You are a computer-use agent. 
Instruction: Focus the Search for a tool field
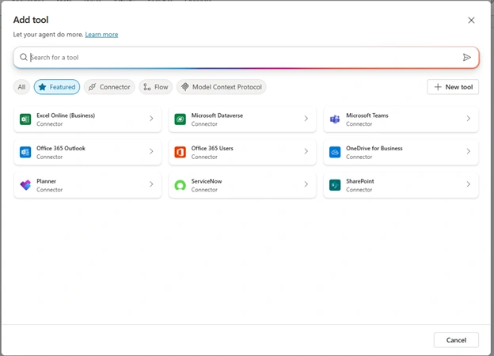(x=246, y=57)
